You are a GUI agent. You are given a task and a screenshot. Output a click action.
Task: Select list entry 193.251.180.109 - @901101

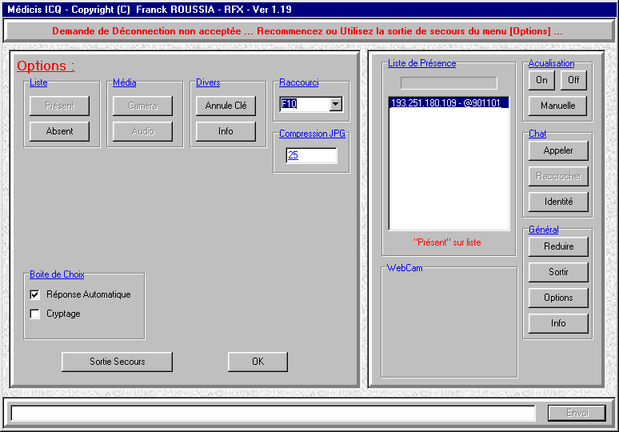pyautogui.click(x=449, y=103)
